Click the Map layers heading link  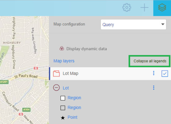click(x=64, y=61)
